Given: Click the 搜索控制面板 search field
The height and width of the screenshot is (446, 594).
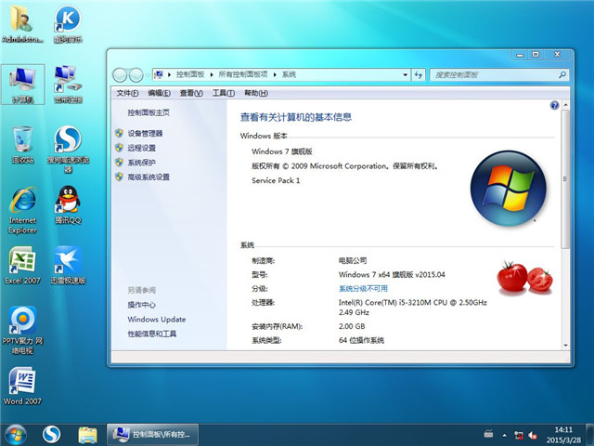Looking at the screenshot, I should pyautogui.click(x=499, y=74).
